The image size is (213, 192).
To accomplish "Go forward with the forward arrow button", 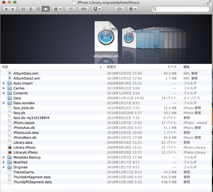I will coord(13,9).
